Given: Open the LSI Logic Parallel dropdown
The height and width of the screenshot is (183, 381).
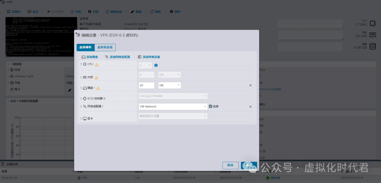Looking at the screenshot, I should coord(173,96).
